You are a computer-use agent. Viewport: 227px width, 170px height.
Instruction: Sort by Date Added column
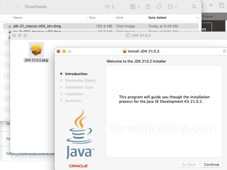(157, 18)
